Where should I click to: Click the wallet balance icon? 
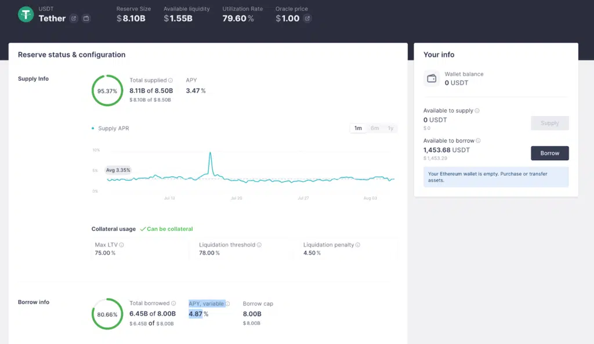coord(433,79)
